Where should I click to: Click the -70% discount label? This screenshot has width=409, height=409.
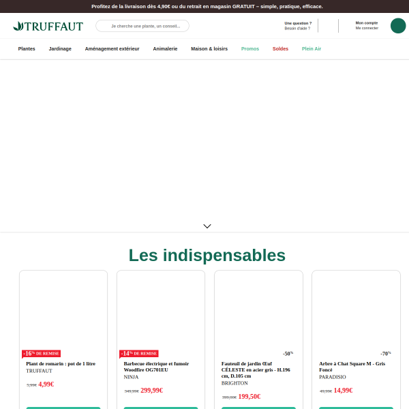click(386, 354)
